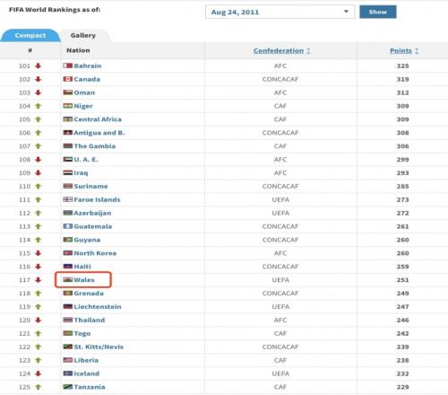Click the Bahrain flag icon
Viewport: 448px width, 395px height.
tap(68, 66)
